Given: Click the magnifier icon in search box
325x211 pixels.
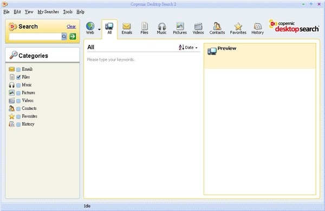Looking at the screenshot, I should 64,36.
